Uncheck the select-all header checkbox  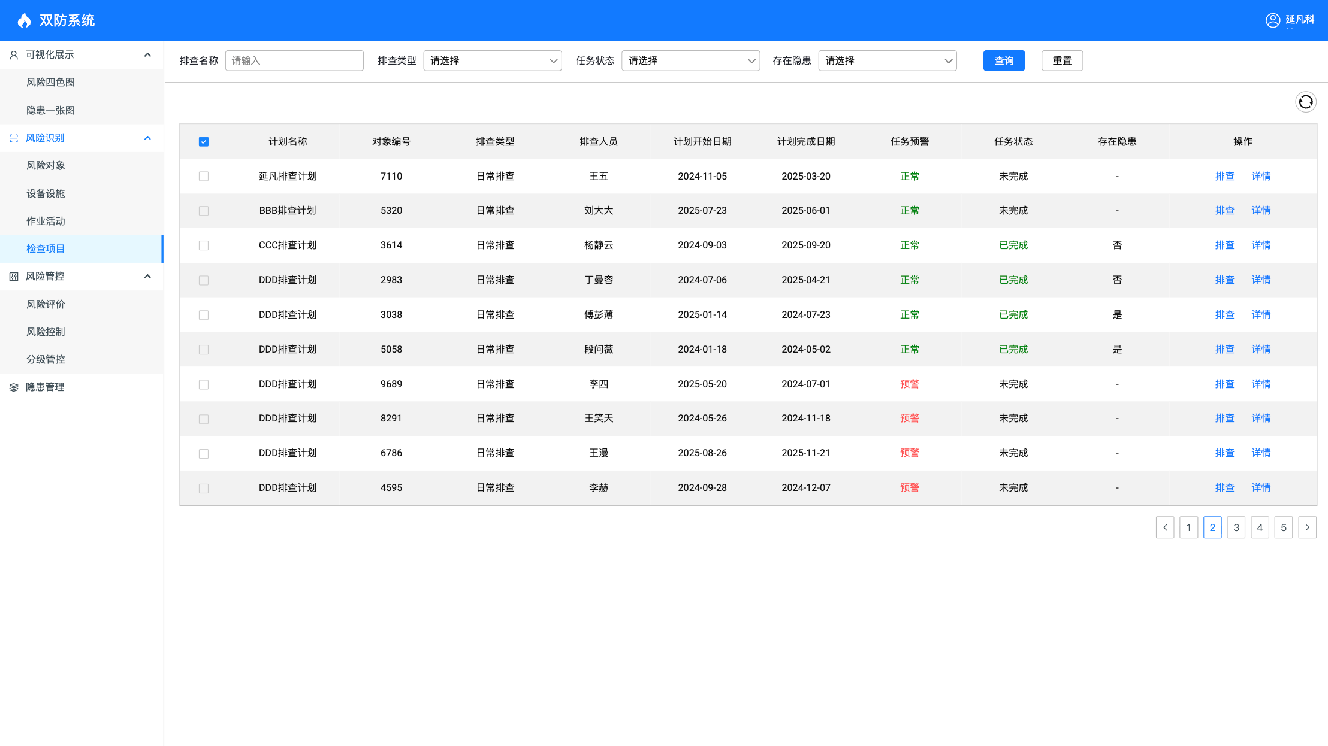[x=204, y=142]
